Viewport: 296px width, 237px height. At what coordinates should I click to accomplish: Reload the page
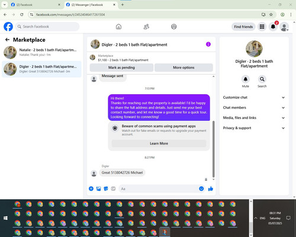pyautogui.click(x=22, y=14)
